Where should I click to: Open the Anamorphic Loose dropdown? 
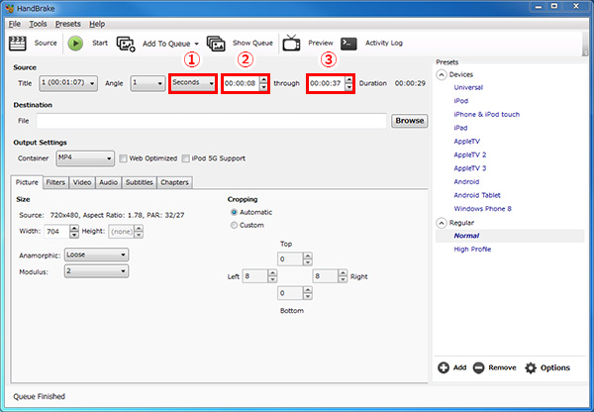coord(96,255)
